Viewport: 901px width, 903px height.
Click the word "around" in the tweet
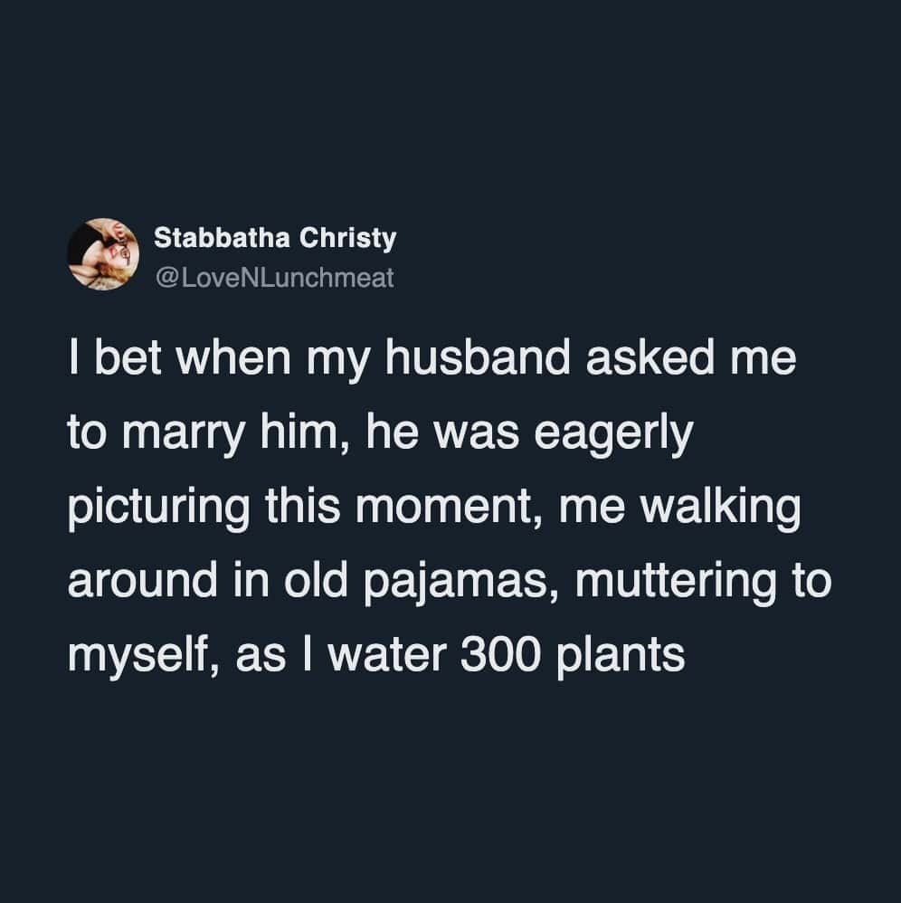coord(135,582)
